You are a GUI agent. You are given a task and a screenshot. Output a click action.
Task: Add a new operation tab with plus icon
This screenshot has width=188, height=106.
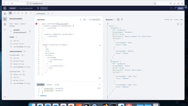pyautogui.click(x=52, y=13)
